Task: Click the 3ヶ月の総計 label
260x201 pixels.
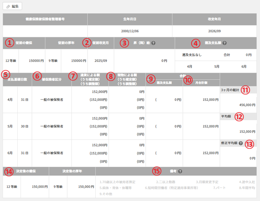Action: point(230,90)
